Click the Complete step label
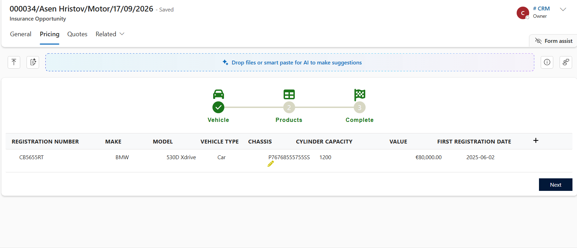Image resolution: width=577 pixels, height=248 pixels. tap(360, 120)
